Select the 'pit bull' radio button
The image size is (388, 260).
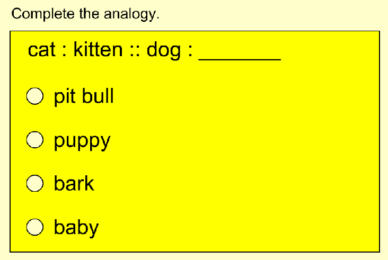(x=35, y=96)
